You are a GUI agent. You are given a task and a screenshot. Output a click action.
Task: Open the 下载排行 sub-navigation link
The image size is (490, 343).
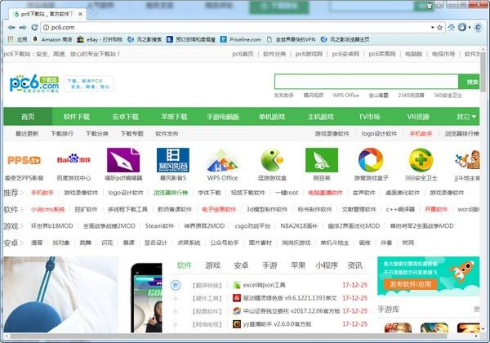tap(62, 134)
